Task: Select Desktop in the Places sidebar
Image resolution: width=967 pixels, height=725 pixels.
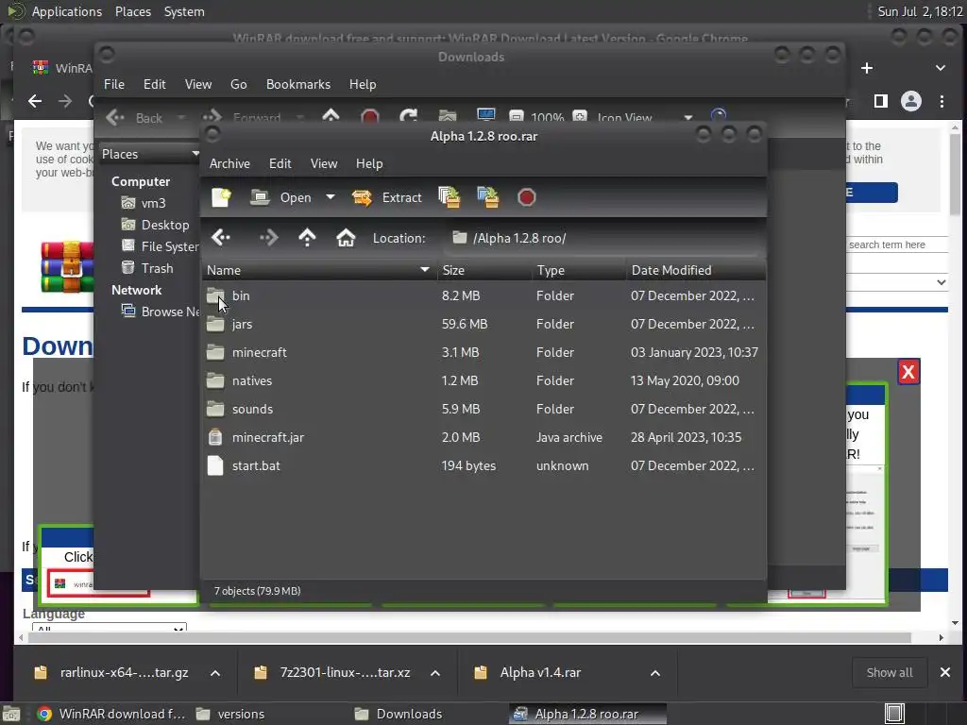Action: pos(156,225)
